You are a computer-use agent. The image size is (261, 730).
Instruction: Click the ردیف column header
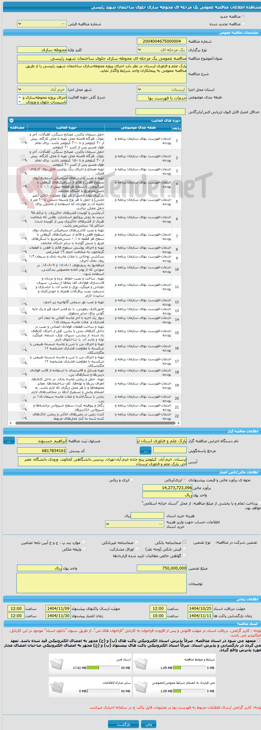tap(177, 128)
